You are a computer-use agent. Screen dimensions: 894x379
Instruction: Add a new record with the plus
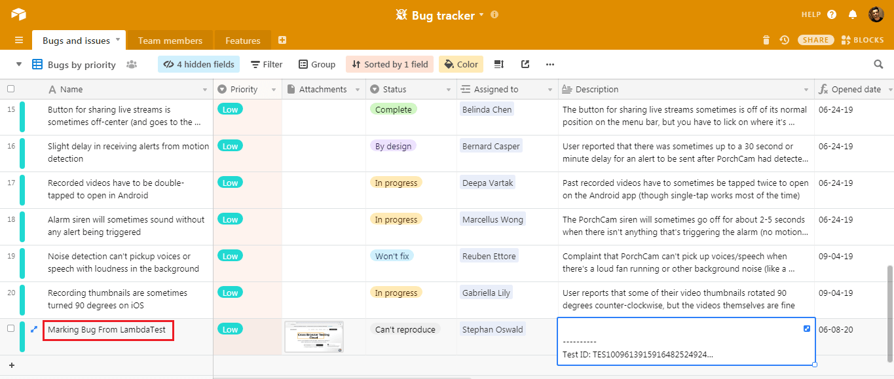12,365
